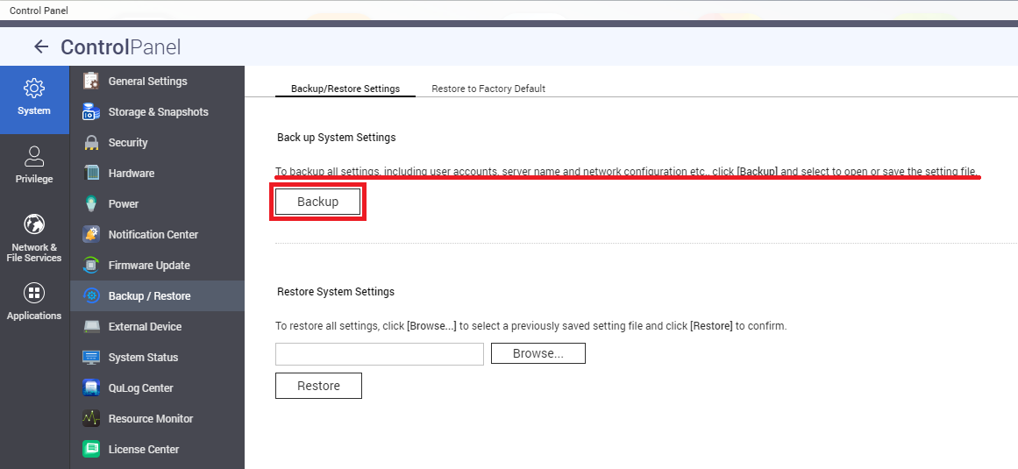Switch to Restore to Factory Default tab
The image size is (1018, 469).
coord(488,89)
